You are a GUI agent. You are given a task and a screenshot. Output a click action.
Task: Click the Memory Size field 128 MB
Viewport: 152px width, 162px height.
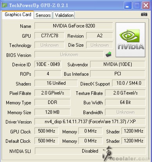tap(52, 112)
